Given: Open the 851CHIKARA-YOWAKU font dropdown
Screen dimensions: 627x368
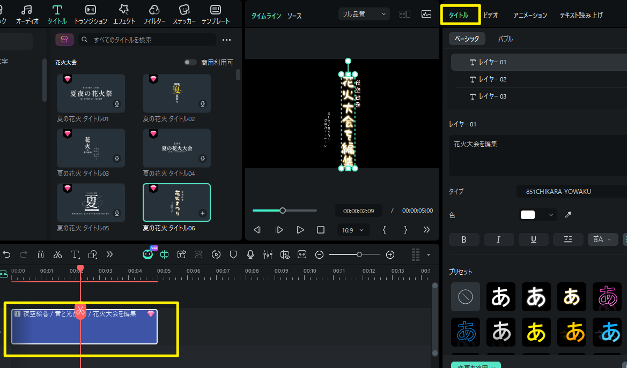Looking at the screenshot, I should click(x=572, y=191).
